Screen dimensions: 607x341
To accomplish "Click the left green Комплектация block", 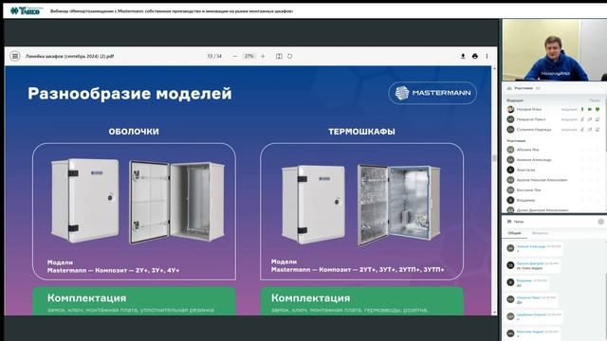I will 134,301.
